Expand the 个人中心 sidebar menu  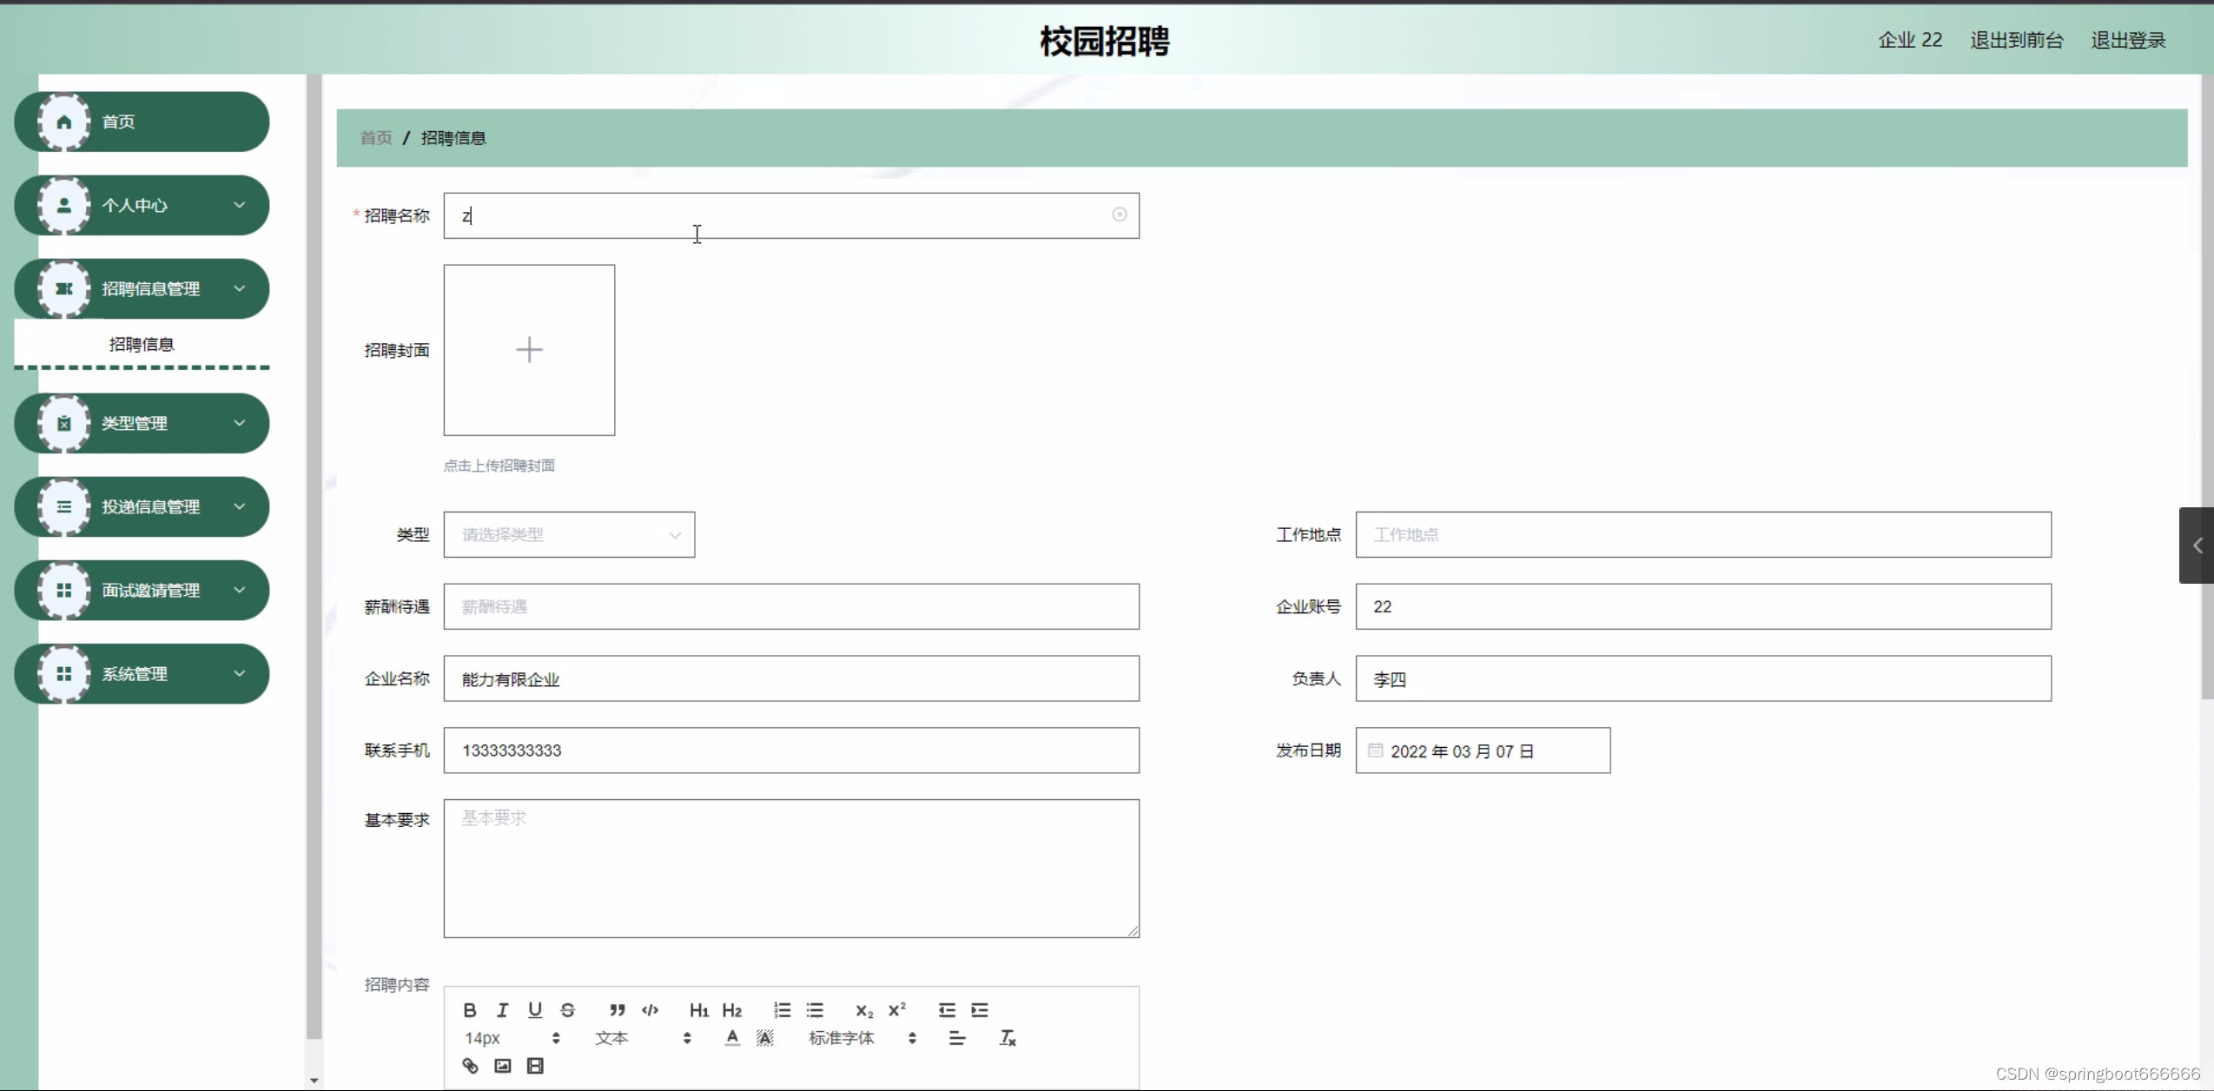click(x=142, y=205)
